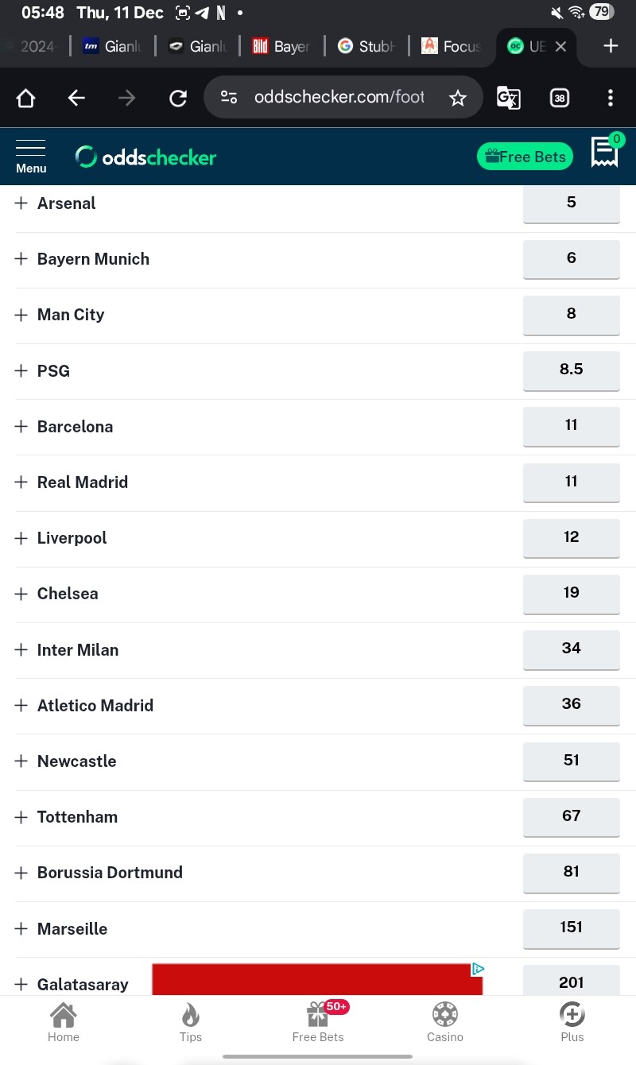636x1065 pixels.
Task: Bookmark page with the star icon
Action: (457, 98)
